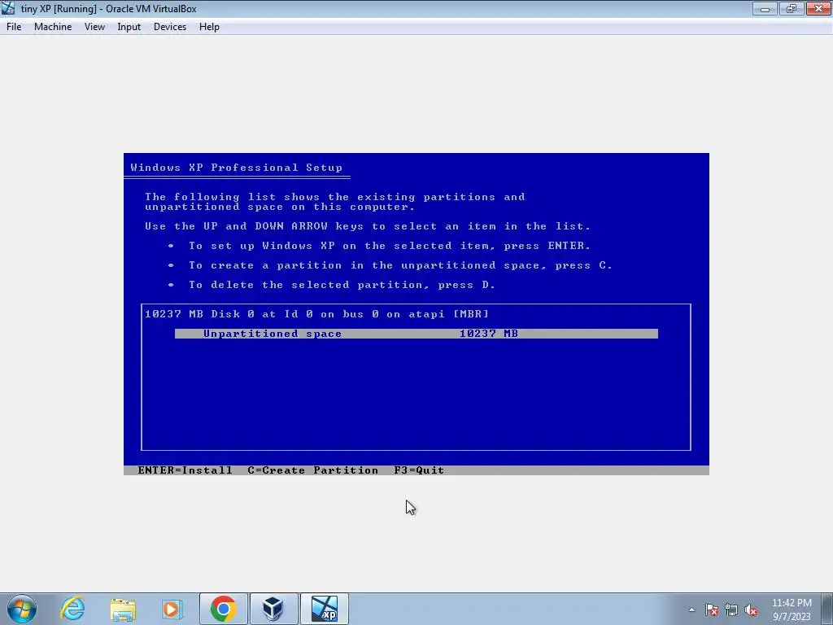
Task: Select the Unpartitioned space 10237 MB row
Action: [416, 333]
